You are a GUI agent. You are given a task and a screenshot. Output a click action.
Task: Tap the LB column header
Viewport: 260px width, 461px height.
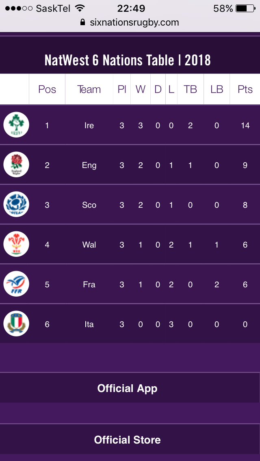pos(217,89)
